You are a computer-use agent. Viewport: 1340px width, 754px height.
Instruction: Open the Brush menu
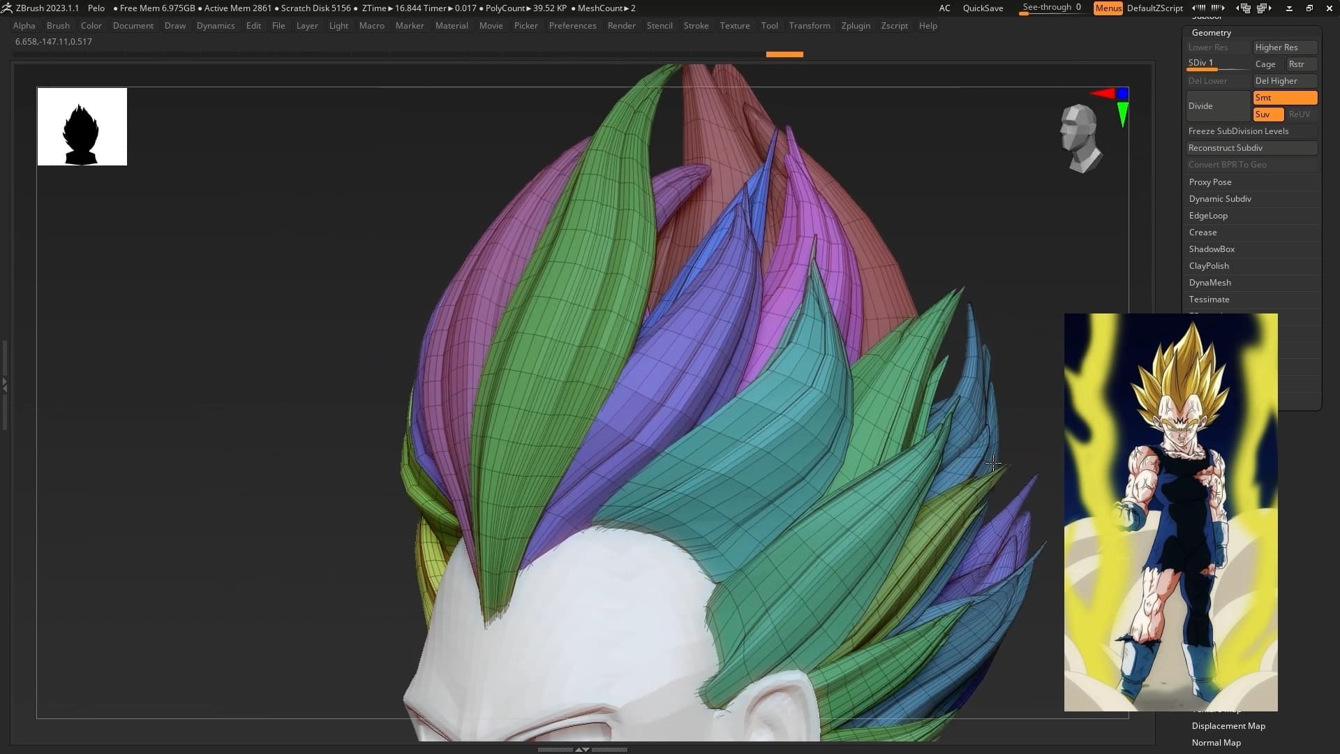click(x=58, y=26)
